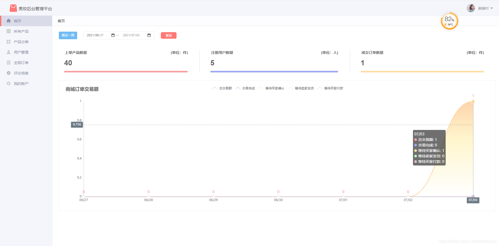Open the 评论信息 menu item
This screenshot has height=246, width=499.
(26, 73)
